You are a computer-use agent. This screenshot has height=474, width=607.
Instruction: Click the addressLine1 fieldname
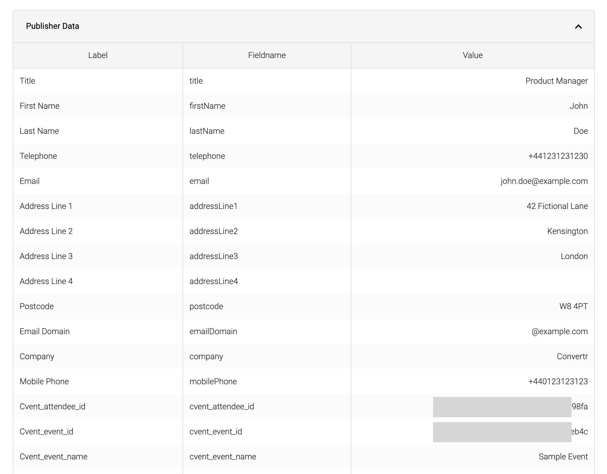point(214,206)
